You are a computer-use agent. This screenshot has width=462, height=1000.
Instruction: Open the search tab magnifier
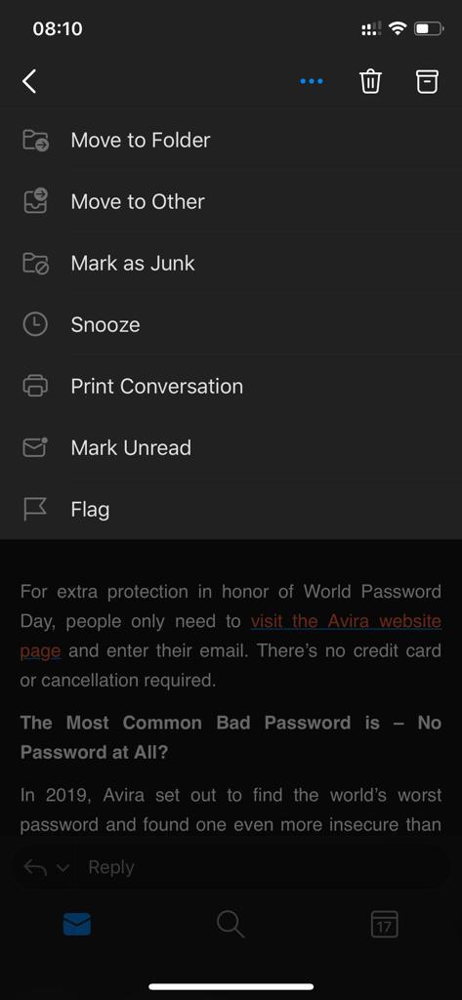(231, 924)
